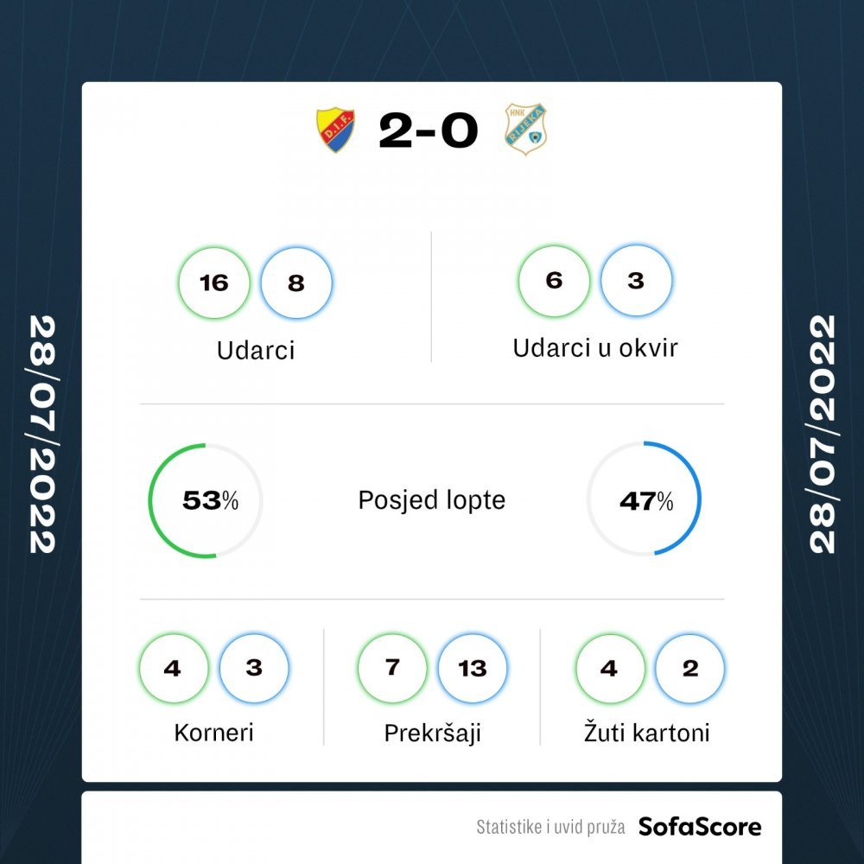Click the Posjed lopte label

pos(431,500)
